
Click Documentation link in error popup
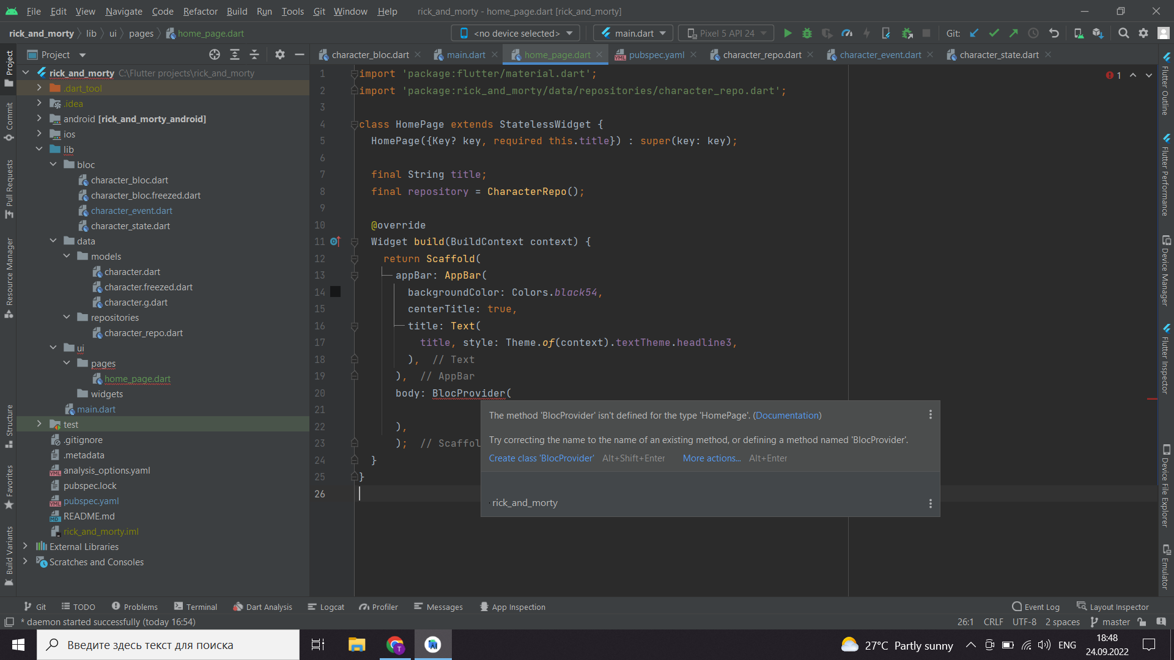pyautogui.click(x=786, y=415)
